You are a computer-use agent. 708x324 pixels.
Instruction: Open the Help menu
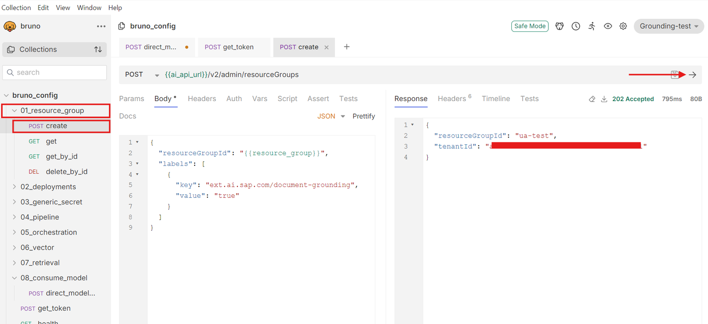[x=115, y=8]
